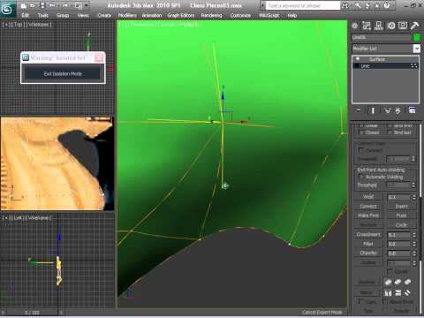The width and height of the screenshot is (424, 318).
Task: Open the Create command panel tab
Action: coord(355,26)
